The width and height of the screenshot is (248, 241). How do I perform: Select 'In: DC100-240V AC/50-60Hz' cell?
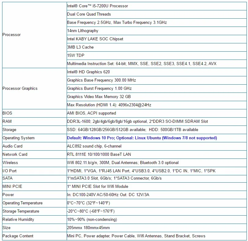pos(157,195)
